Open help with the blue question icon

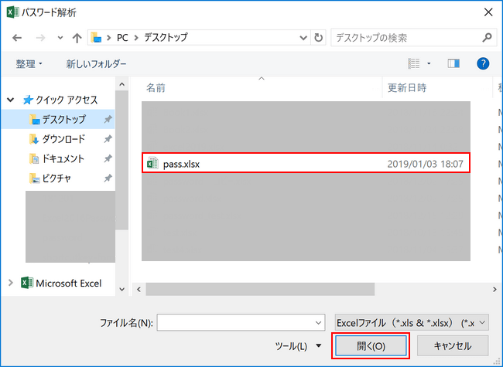(483, 63)
